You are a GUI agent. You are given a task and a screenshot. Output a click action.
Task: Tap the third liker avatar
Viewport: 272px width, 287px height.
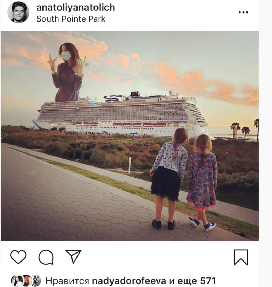(x=36, y=281)
